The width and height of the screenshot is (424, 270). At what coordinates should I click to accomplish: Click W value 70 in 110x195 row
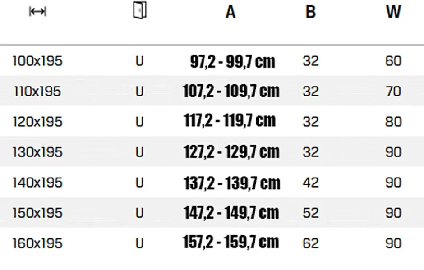(x=393, y=92)
